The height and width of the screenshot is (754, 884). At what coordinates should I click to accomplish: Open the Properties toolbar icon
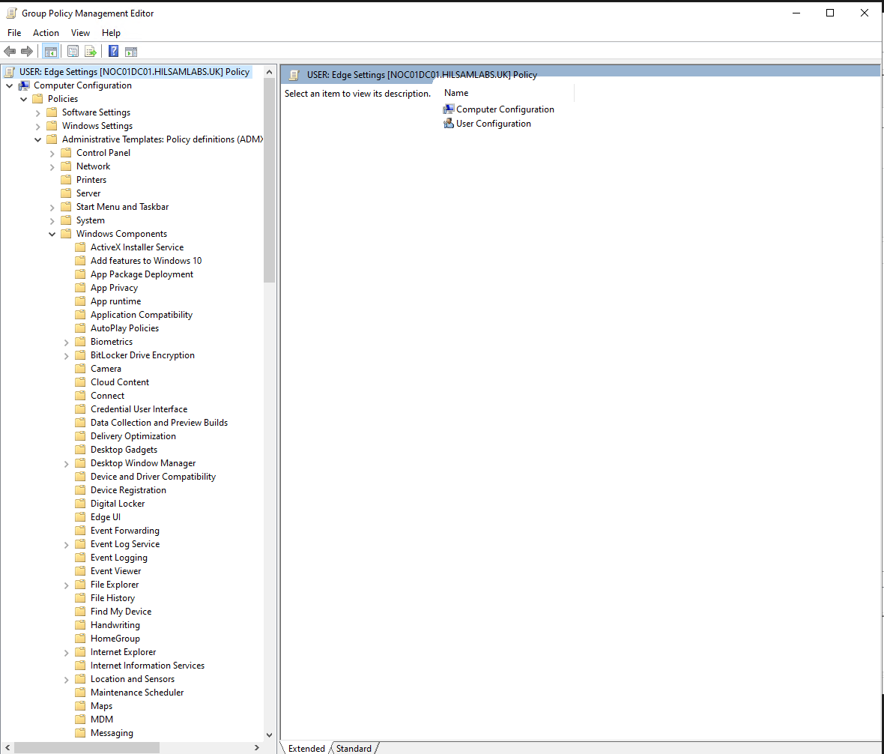click(x=73, y=51)
